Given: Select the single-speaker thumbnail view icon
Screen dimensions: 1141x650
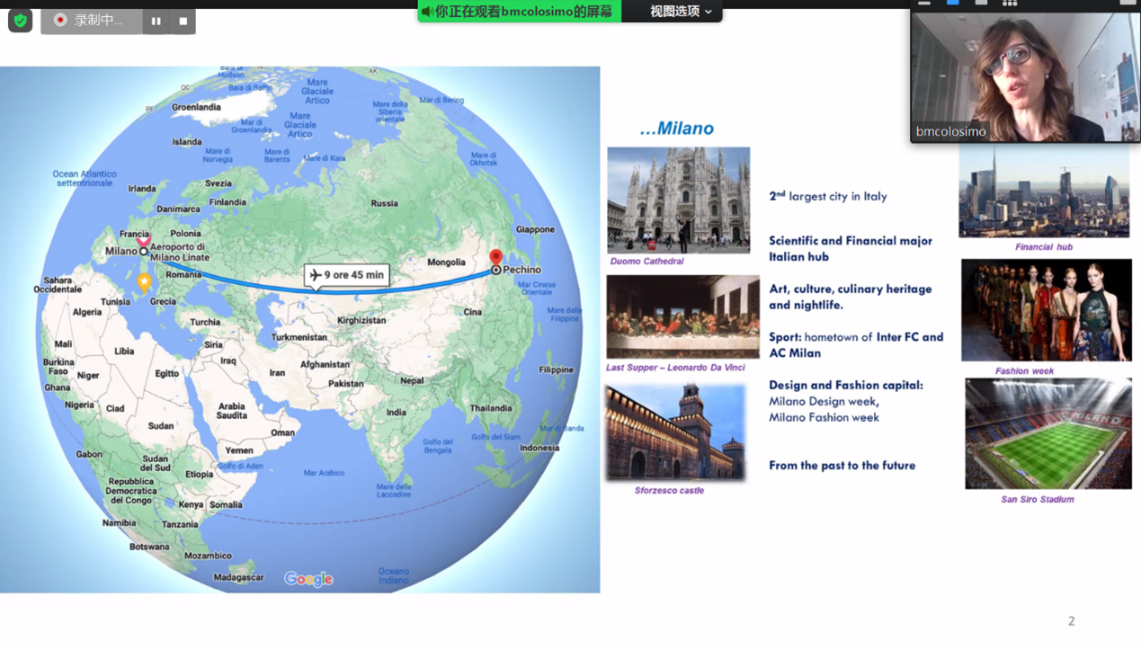Looking at the screenshot, I should click(953, 4).
